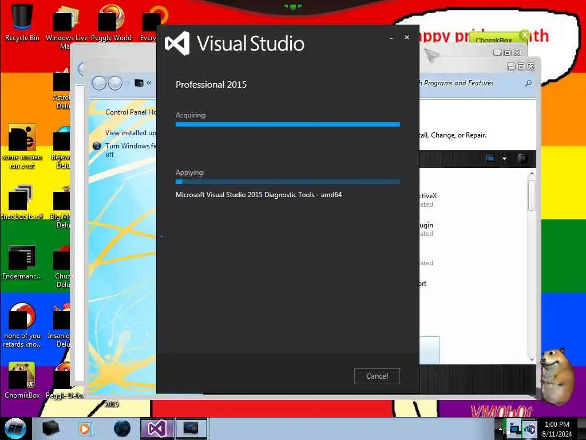The height and width of the screenshot is (440, 586).
Task: Click the Diagnostic Tools amd64 status text
Action: (259, 195)
